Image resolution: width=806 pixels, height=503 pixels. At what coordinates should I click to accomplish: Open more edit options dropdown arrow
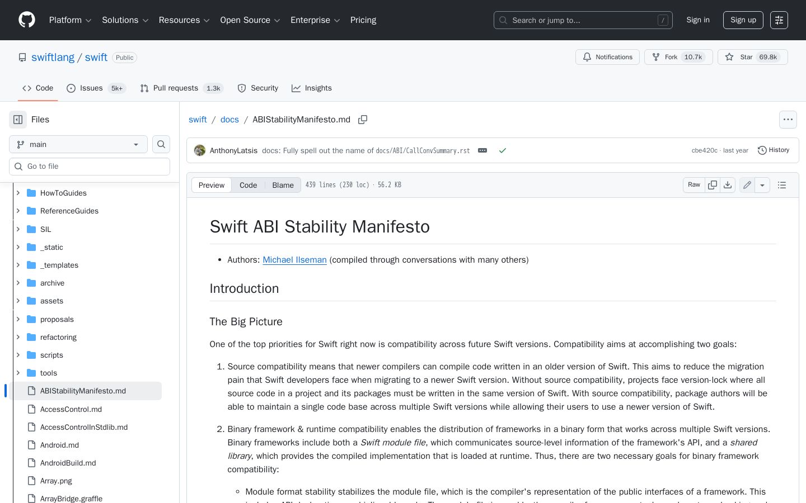pyautogui.click(x=762, y=185)
